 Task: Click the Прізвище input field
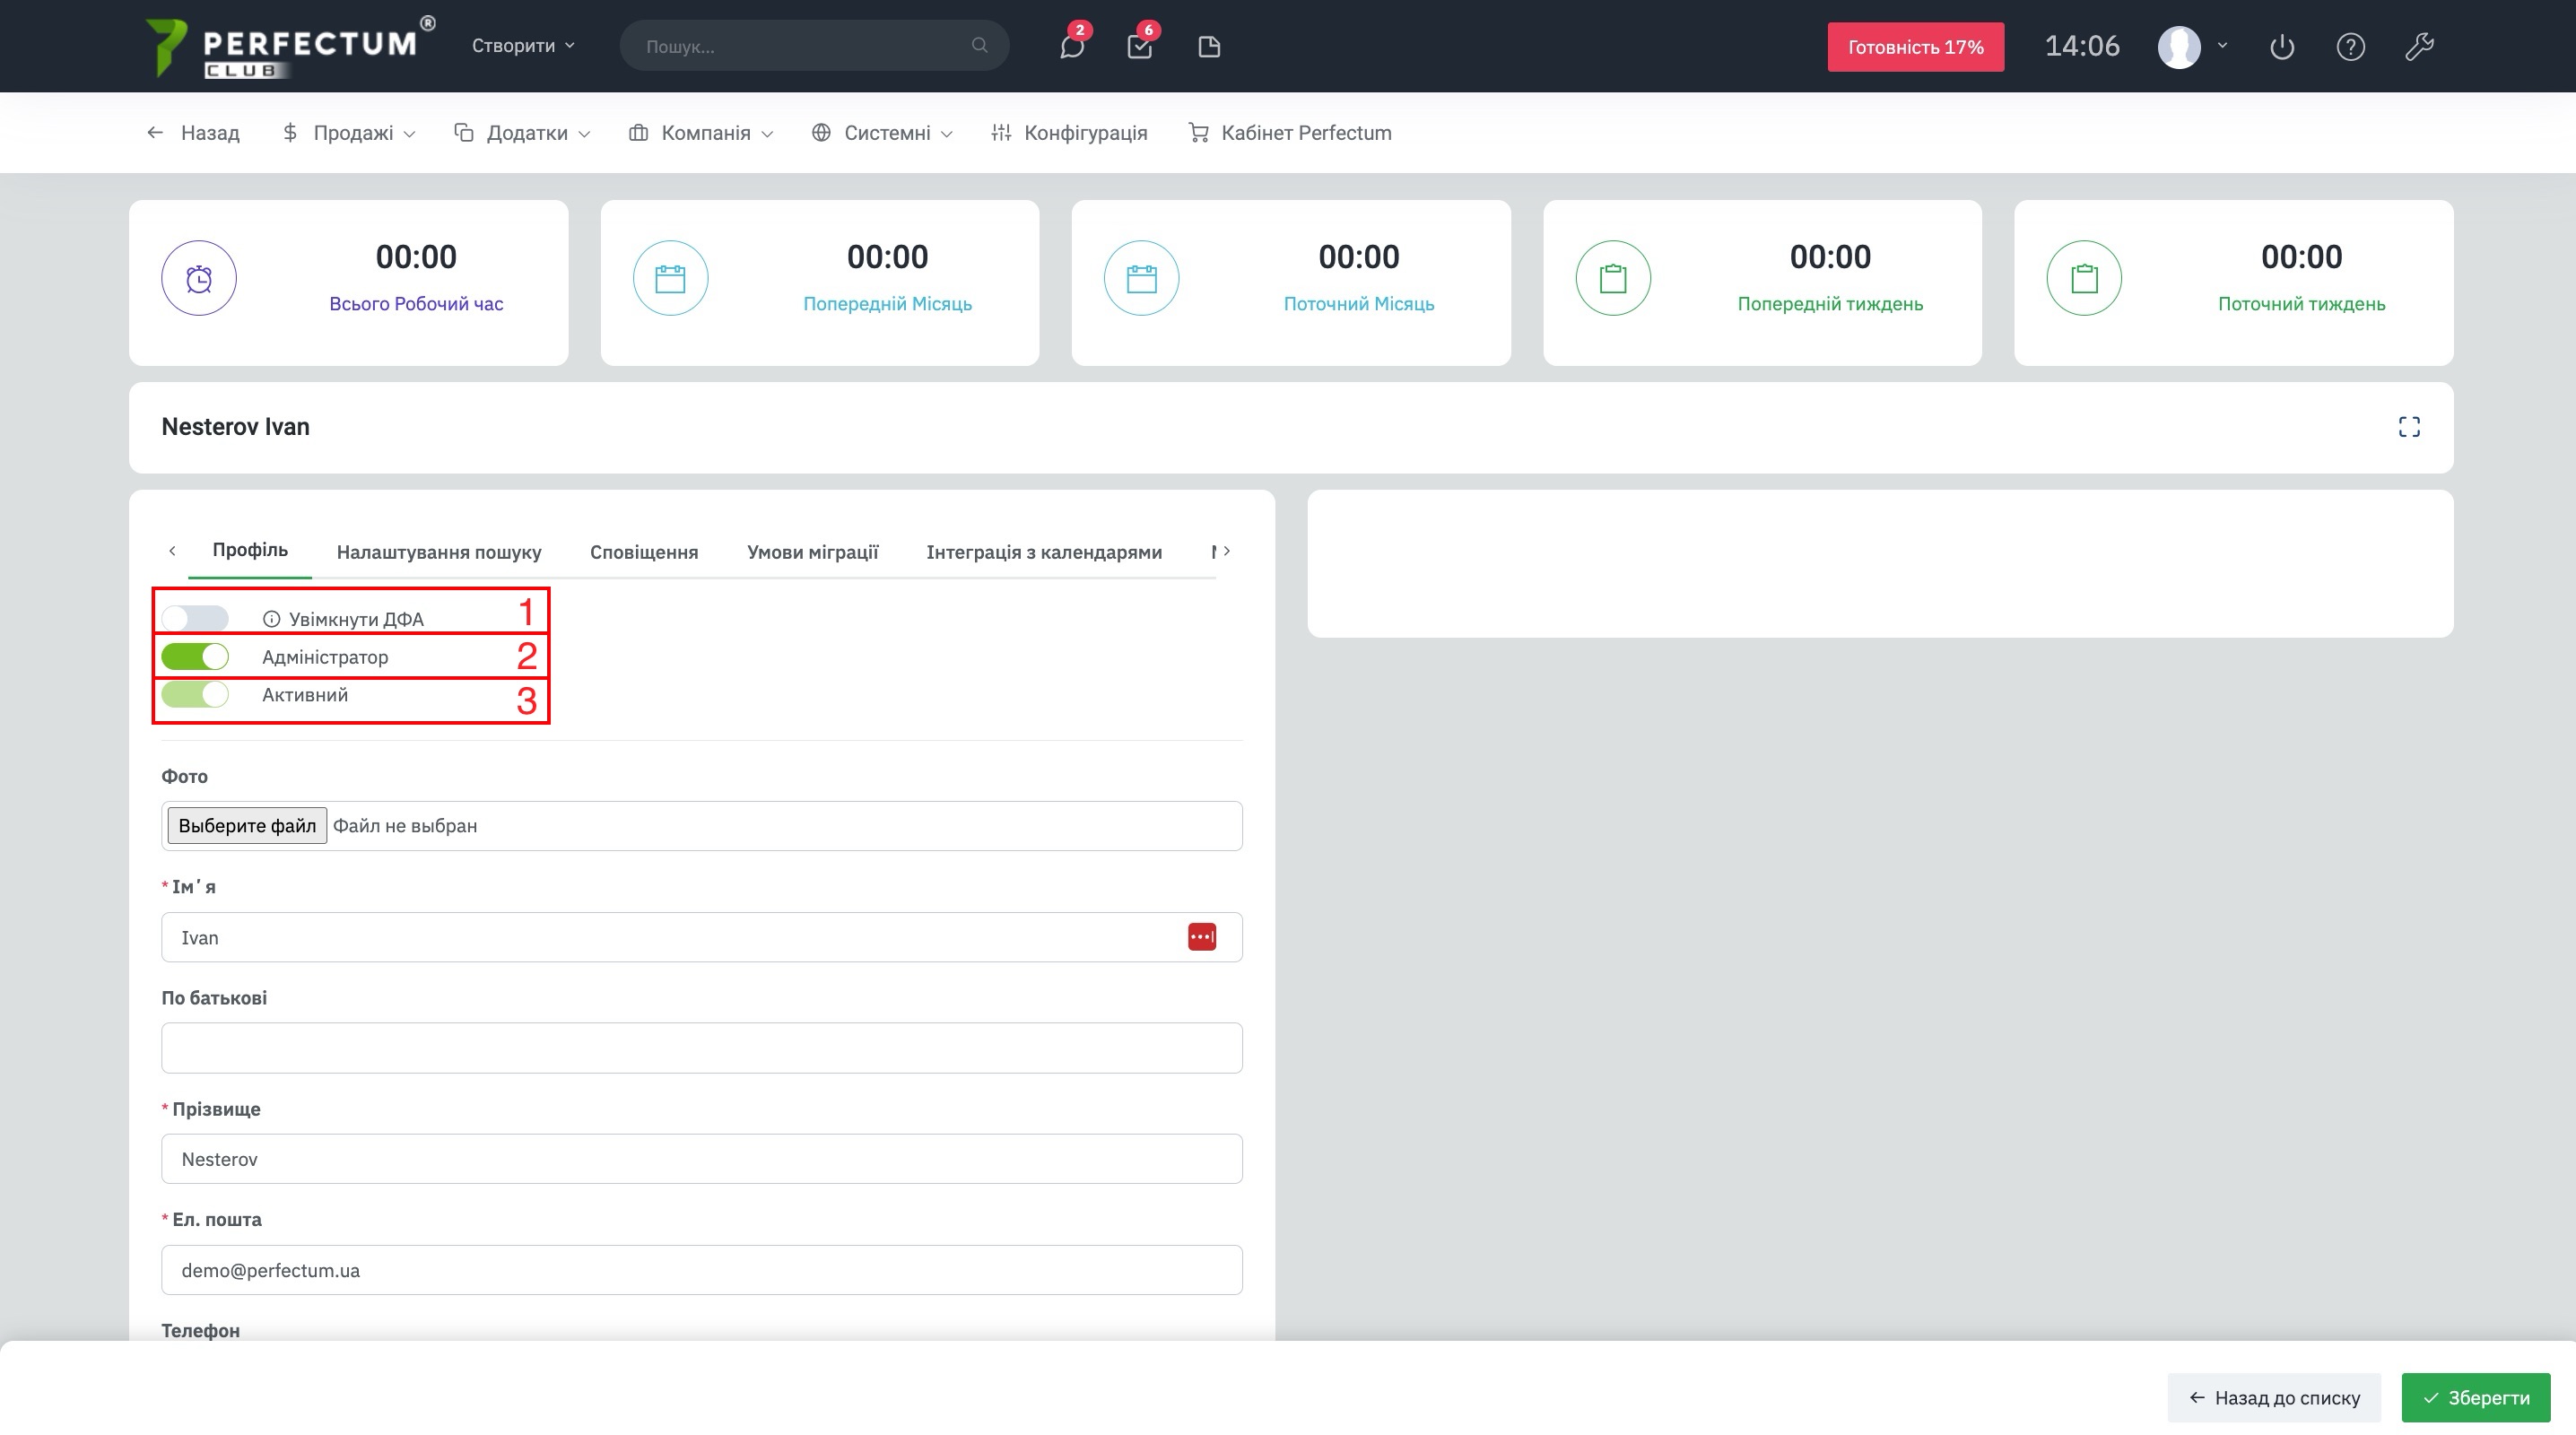(x=701, y=1159)
